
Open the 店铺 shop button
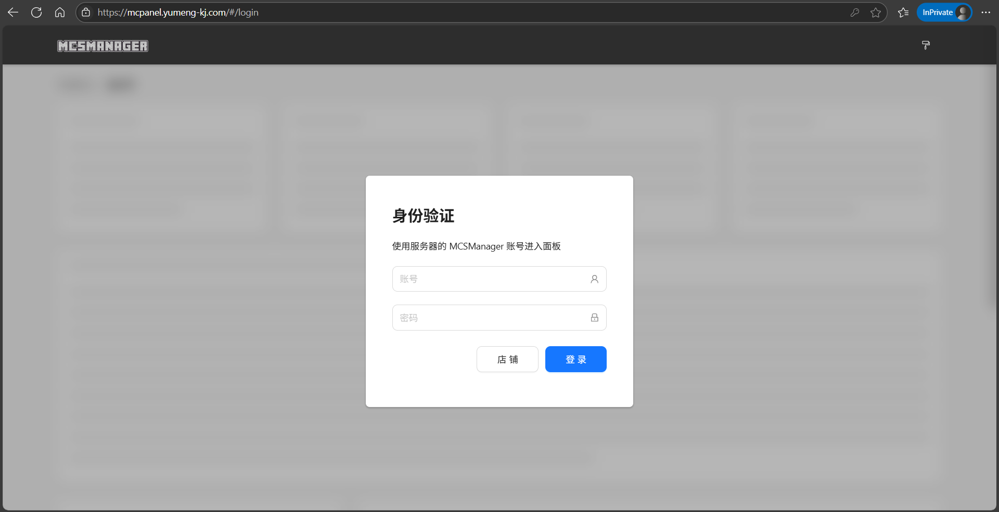pos(507,359)
